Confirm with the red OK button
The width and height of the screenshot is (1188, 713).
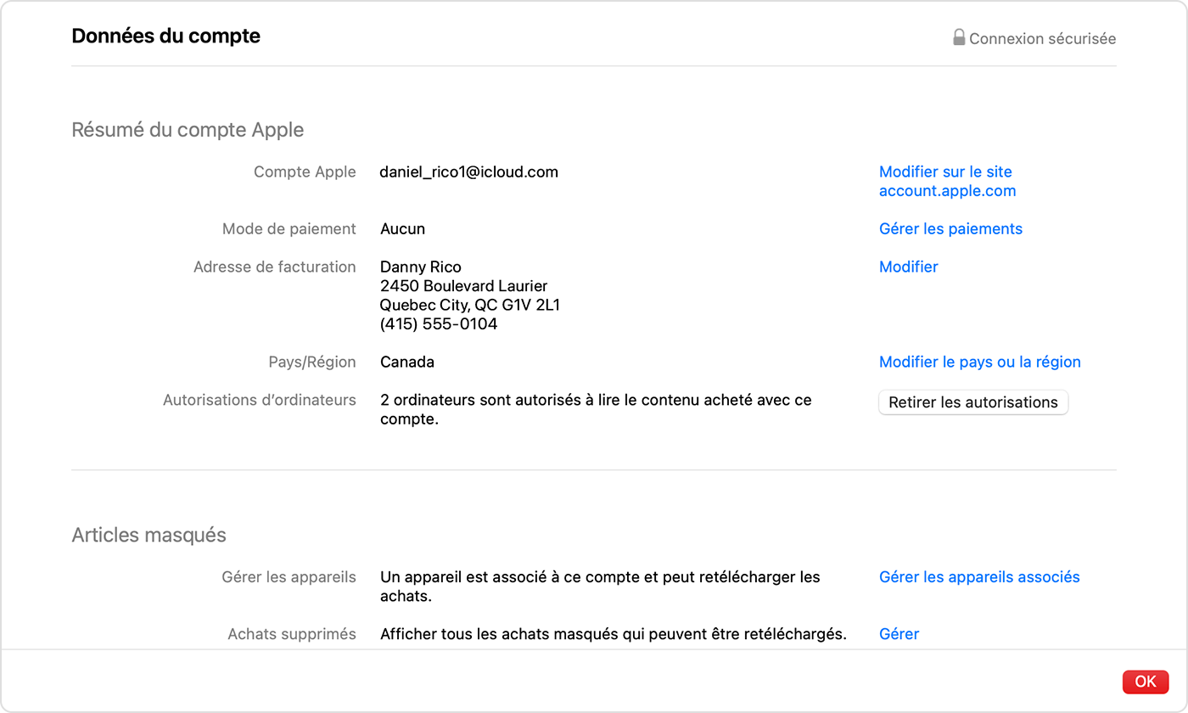[1146, 681]
